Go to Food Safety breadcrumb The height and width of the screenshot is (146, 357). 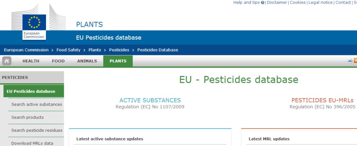(x=68, y=50)
